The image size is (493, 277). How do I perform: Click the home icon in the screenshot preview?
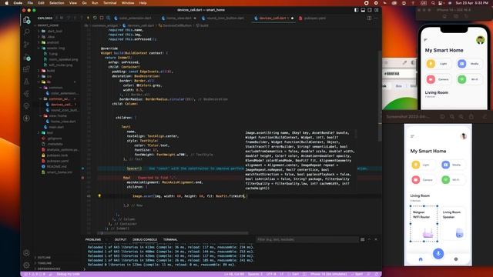click(x=421, y=259)
